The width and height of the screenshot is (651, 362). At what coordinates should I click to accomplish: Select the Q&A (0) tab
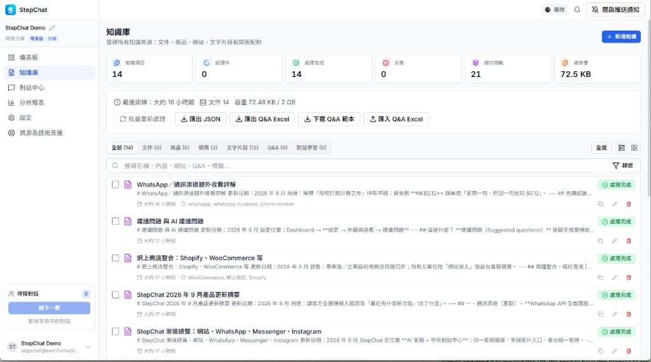[x=277, y=148]
